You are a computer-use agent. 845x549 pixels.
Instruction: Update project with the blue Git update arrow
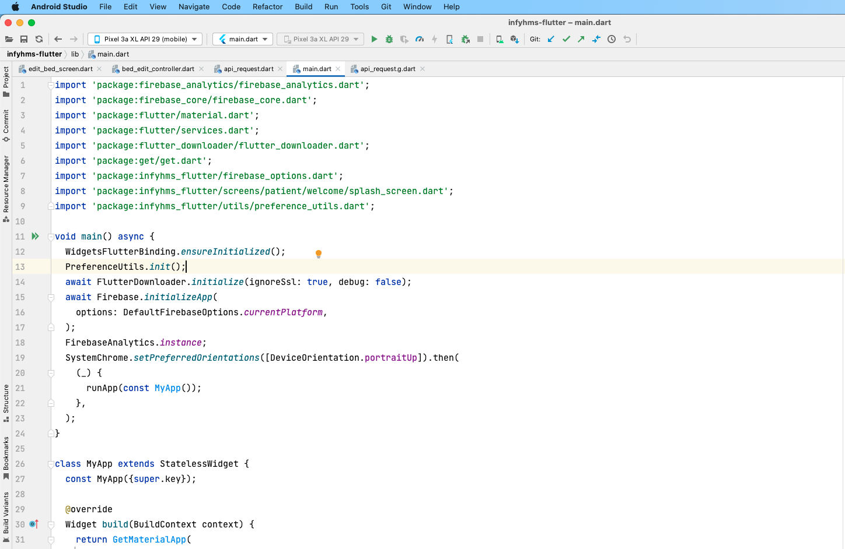click(x=550, y=39)
